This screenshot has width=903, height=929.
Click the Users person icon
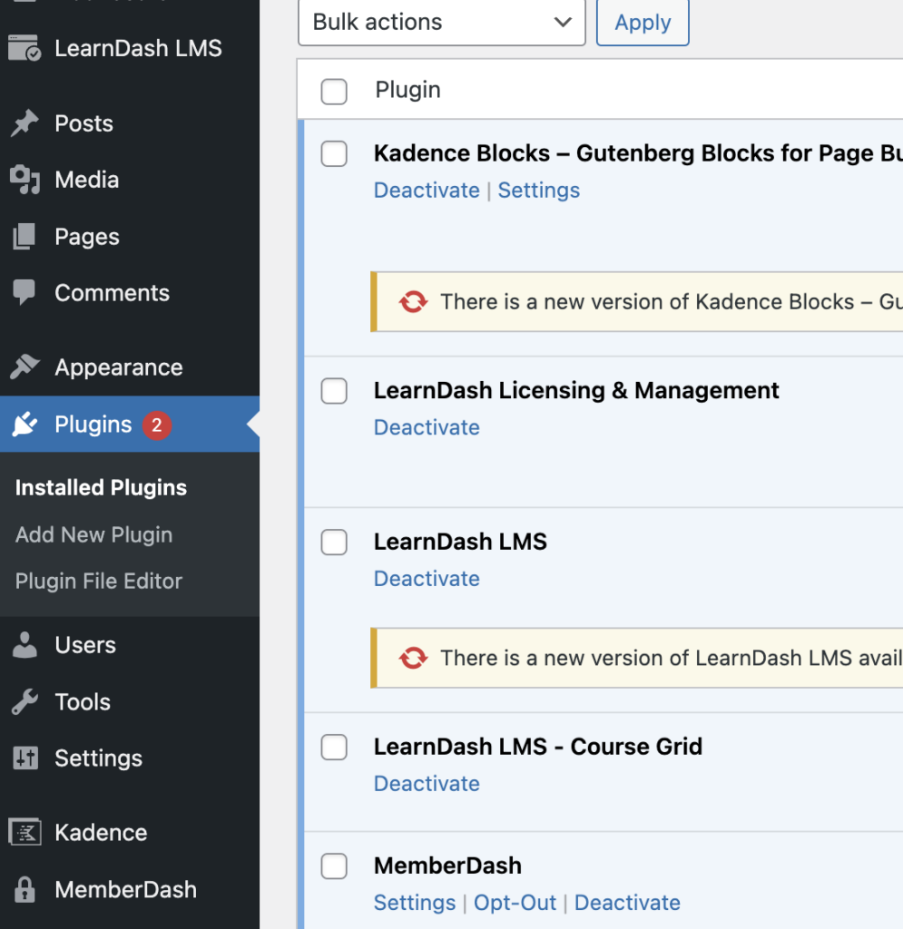[25, 645]
